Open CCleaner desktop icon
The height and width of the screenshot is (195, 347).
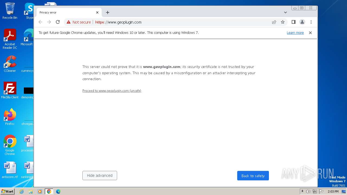click(10, 64)
